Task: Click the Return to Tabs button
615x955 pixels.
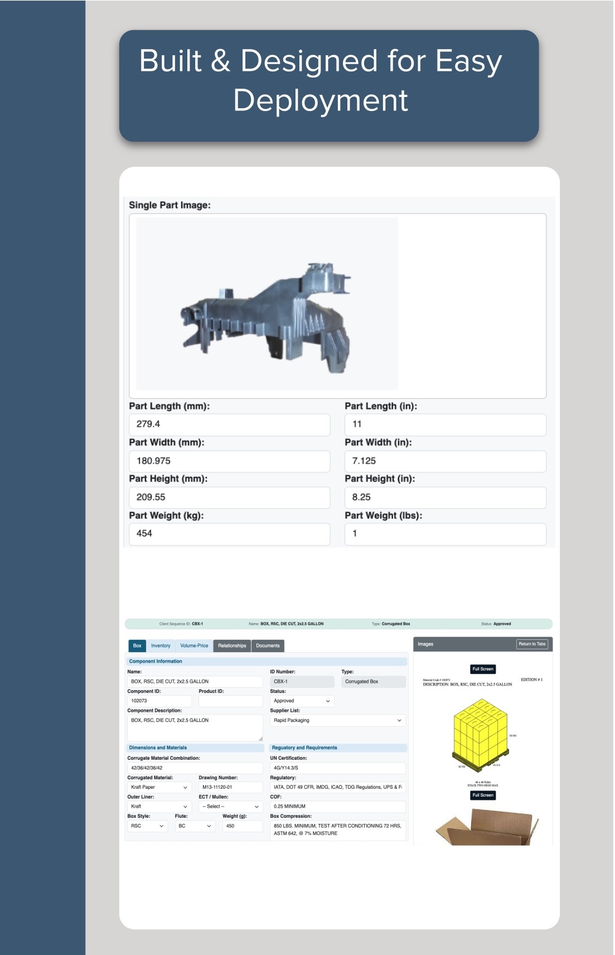Action: [532, 644]
